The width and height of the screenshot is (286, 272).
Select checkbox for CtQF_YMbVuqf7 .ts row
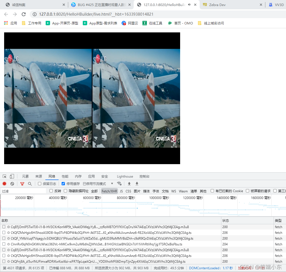4,238
